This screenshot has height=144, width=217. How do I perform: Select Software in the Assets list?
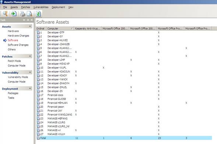pos(13,40)
